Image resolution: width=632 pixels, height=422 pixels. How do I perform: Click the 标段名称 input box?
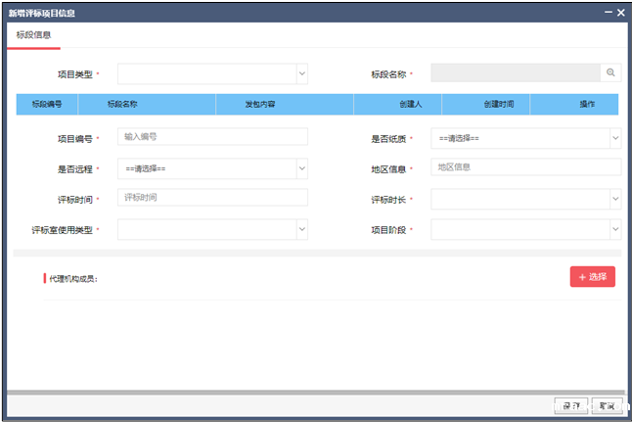515,73
